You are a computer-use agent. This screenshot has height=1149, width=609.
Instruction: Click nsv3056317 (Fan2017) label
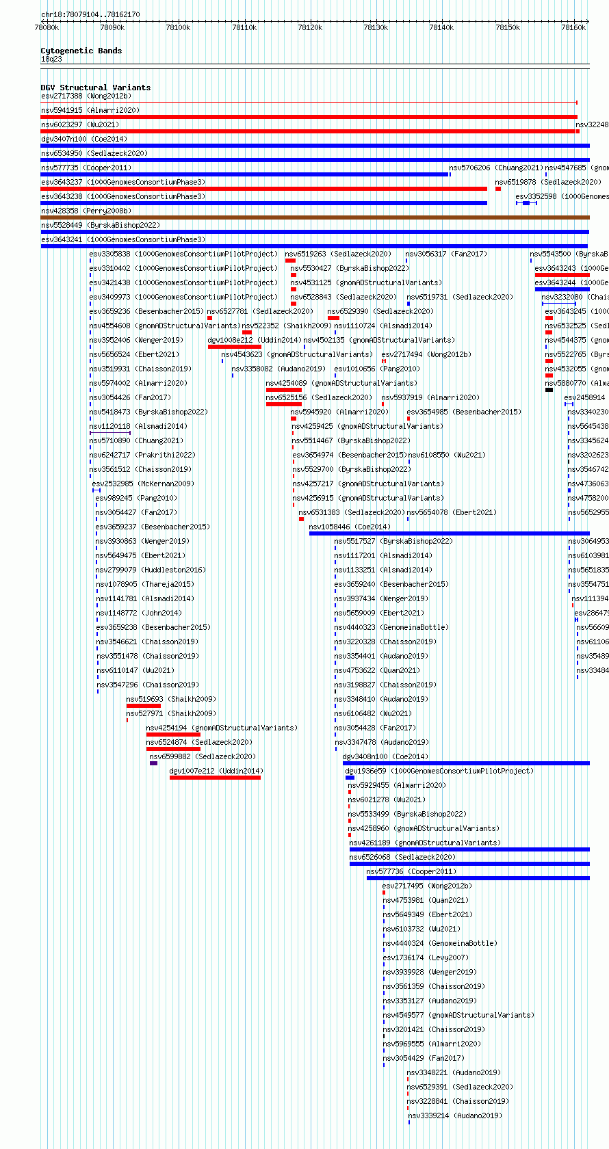pyautogui.click(x=447, y=254)
